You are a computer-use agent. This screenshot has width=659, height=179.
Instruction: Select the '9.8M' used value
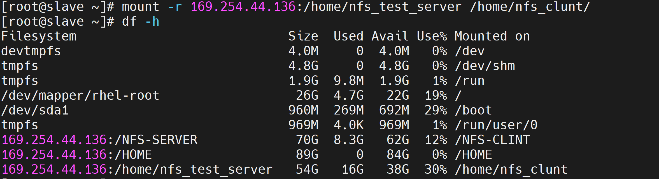click(349, 81)
